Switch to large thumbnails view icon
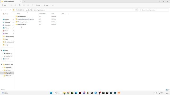Screen dimensions: 170x95 (x=169, y=90)
